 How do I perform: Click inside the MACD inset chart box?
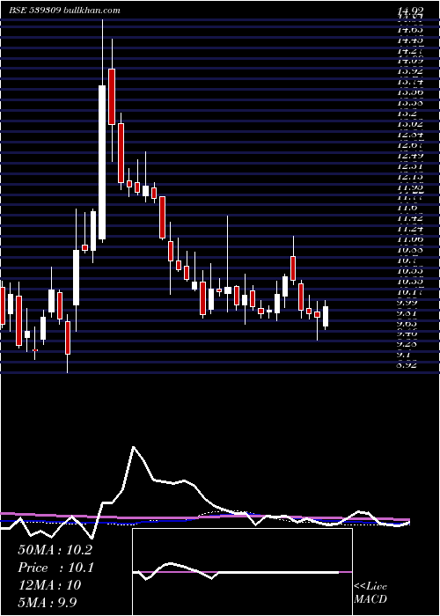(x=242, y=572)
